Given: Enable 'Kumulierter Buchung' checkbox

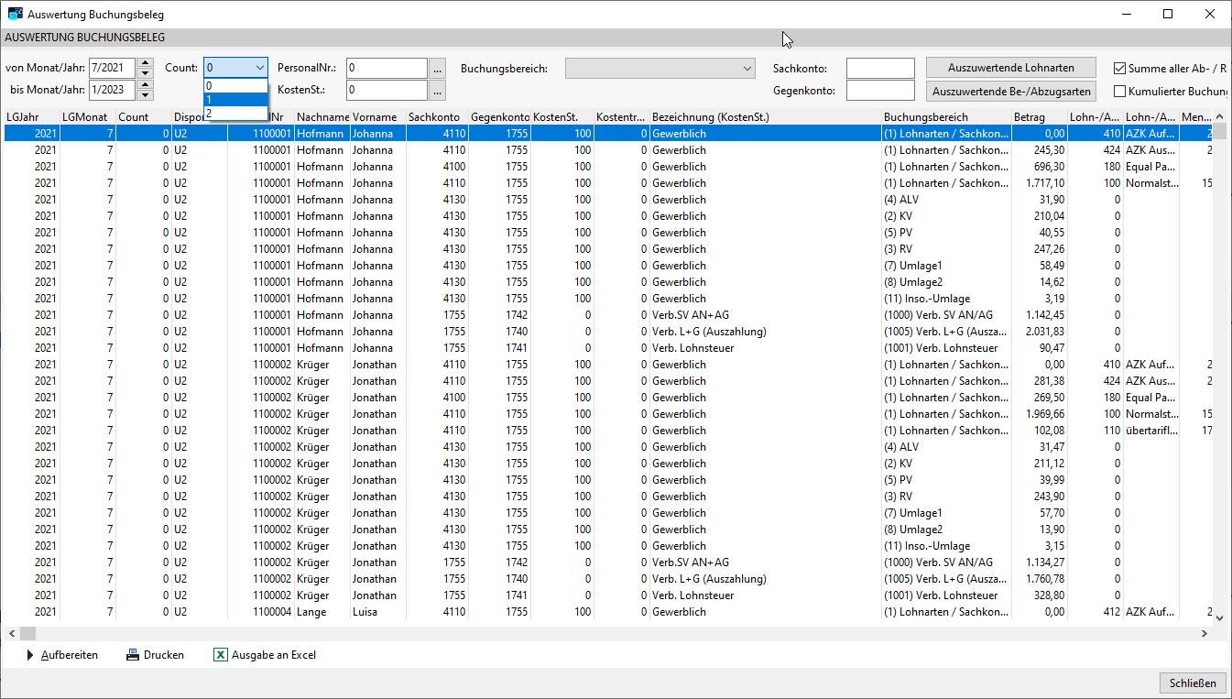Looking at the screenshot, I should [1119, 91].
